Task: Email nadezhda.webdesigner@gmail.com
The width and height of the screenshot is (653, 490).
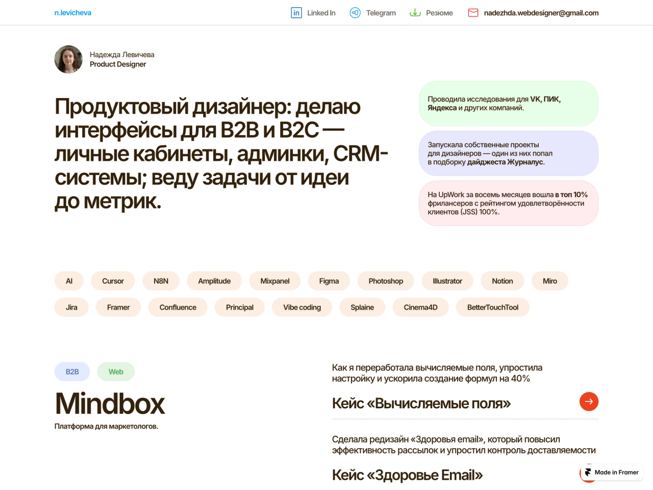Action: click(541, 13)
